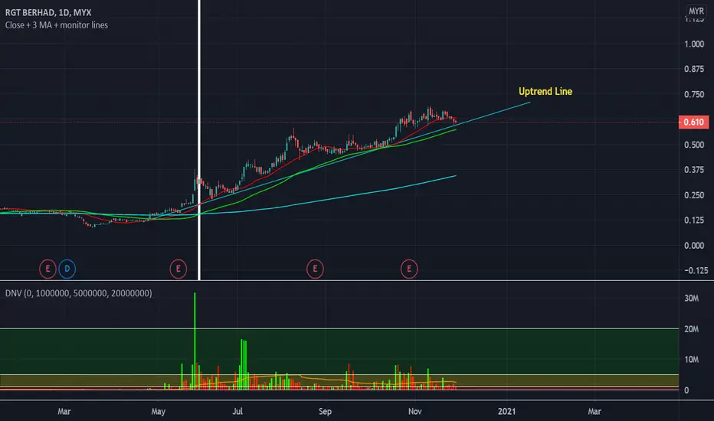The image size is (714, 421).
Task: Click the 0.250 price axis label
Action: click(x=694, y=195)
